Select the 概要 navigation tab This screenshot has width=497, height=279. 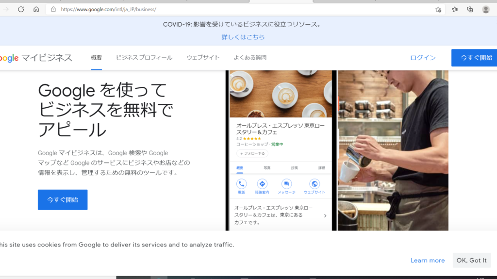97,57
